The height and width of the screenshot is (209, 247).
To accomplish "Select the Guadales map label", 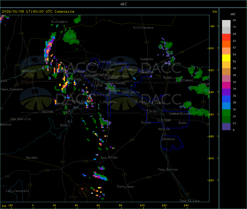I will 147,59.
